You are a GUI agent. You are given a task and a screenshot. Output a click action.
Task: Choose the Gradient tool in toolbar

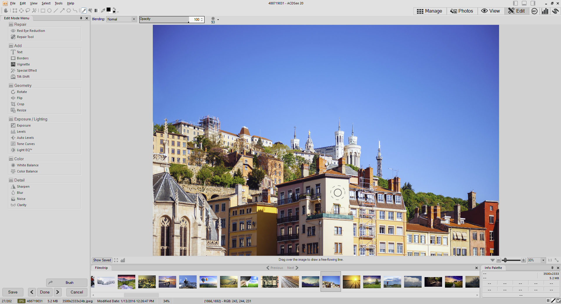tap(96, 11)
